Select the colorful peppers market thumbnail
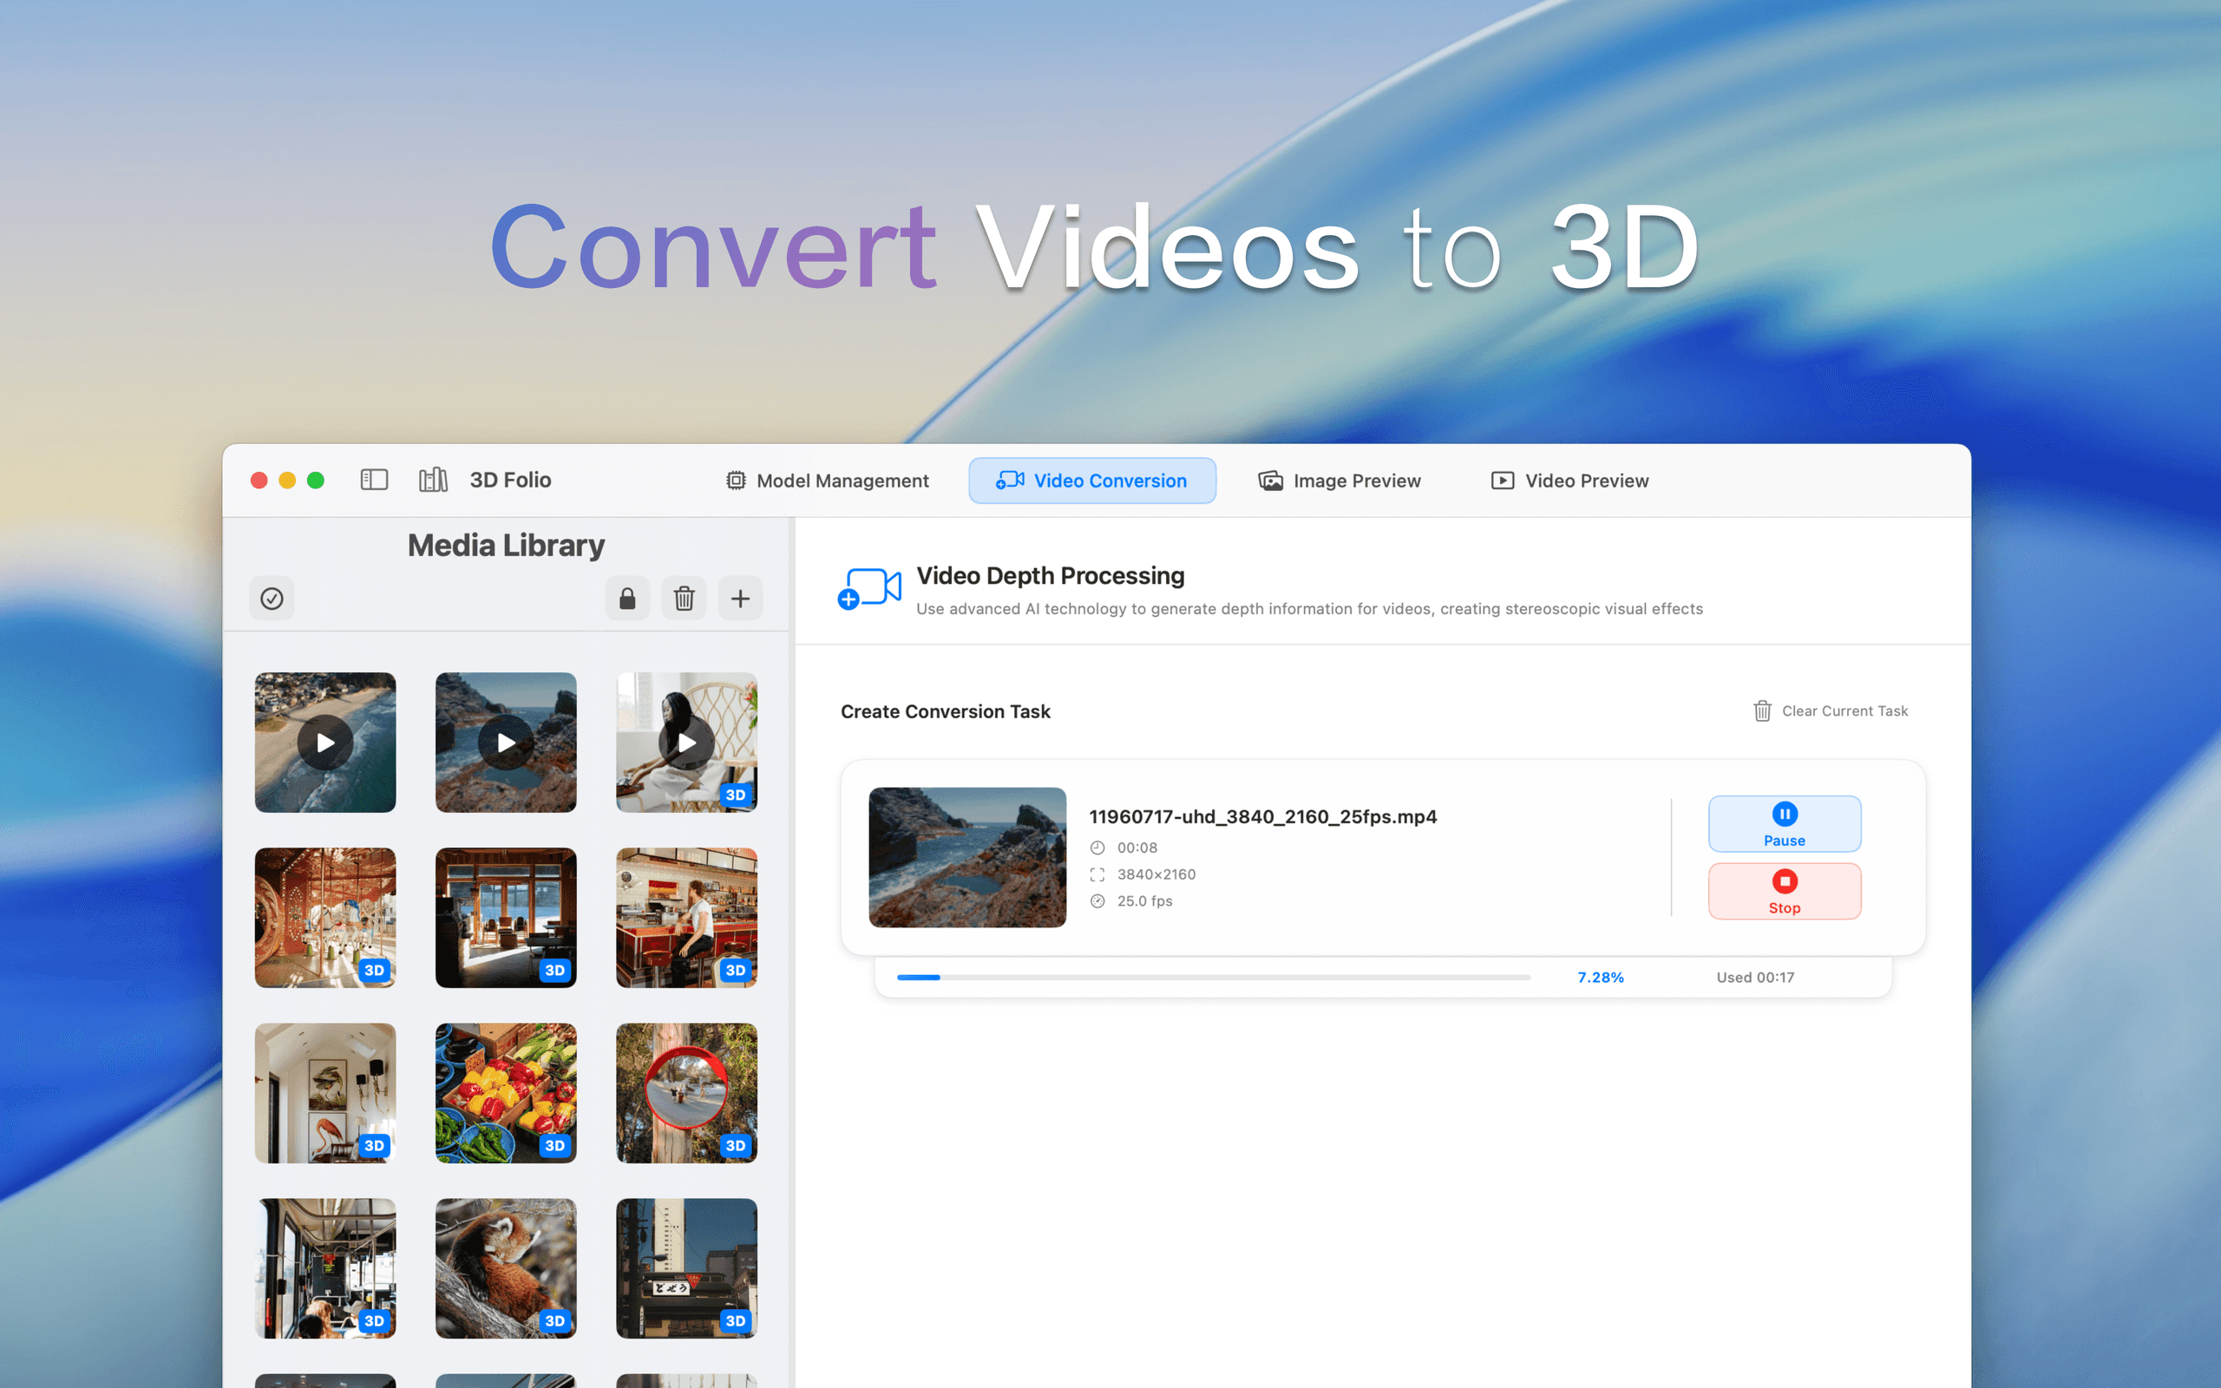This screenshot has width=2221, height=1388. [x=506, y=1092]
